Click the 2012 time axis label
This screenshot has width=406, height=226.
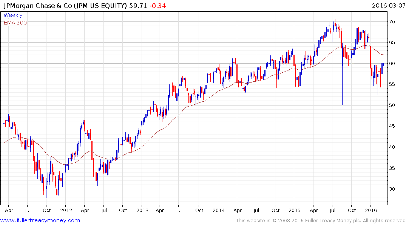tap(66, 210)
